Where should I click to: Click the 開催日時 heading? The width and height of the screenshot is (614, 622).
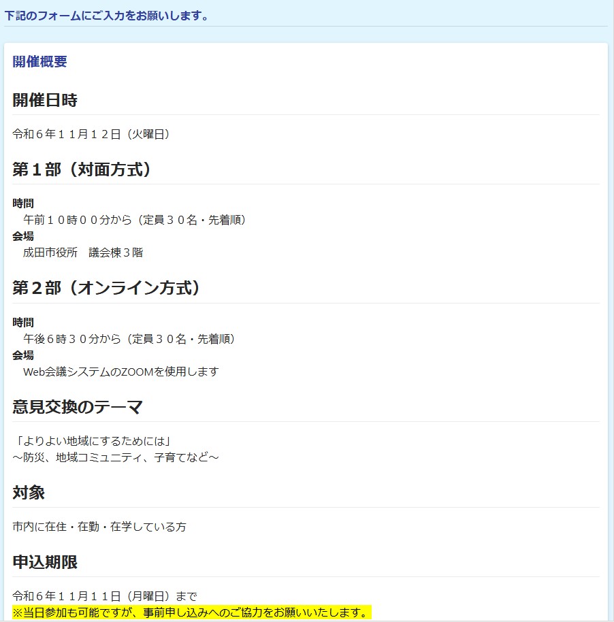45,100
